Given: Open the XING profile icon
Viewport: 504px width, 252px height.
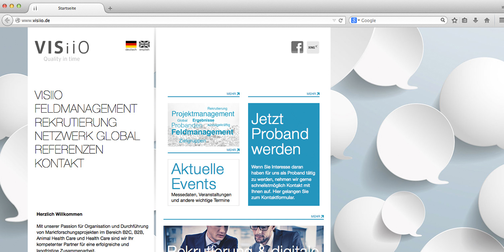Looking at the screenshot, I should [x=313, y=47].
